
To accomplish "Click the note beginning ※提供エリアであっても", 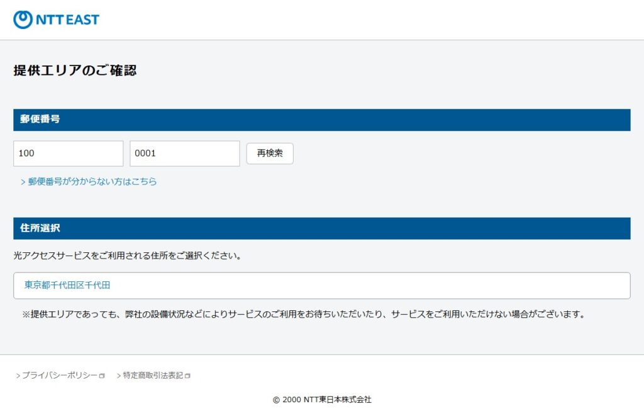I will (x=304, y=314).
